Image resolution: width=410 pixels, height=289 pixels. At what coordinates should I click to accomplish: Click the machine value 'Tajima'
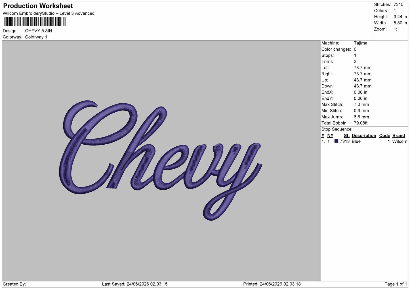pyautogui.click(x=360, y=43)
